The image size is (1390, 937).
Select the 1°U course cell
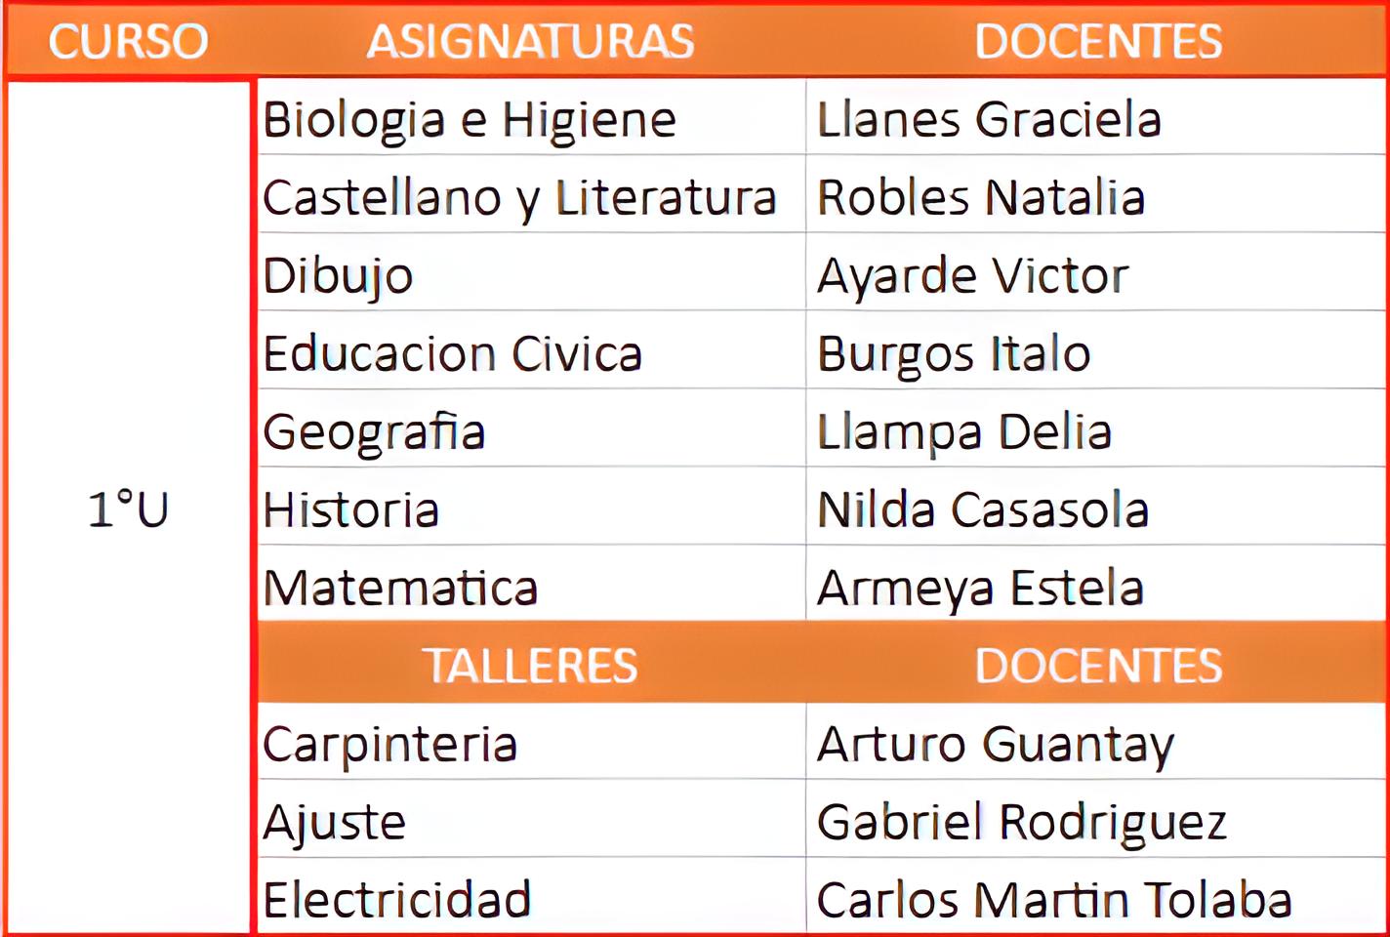(x=128, y=509)
